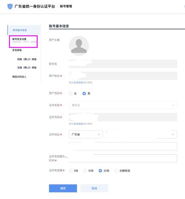This screenshot has height=199, width=185.
Task: Click the default user avatar image
Action: (x=79, y=46)
